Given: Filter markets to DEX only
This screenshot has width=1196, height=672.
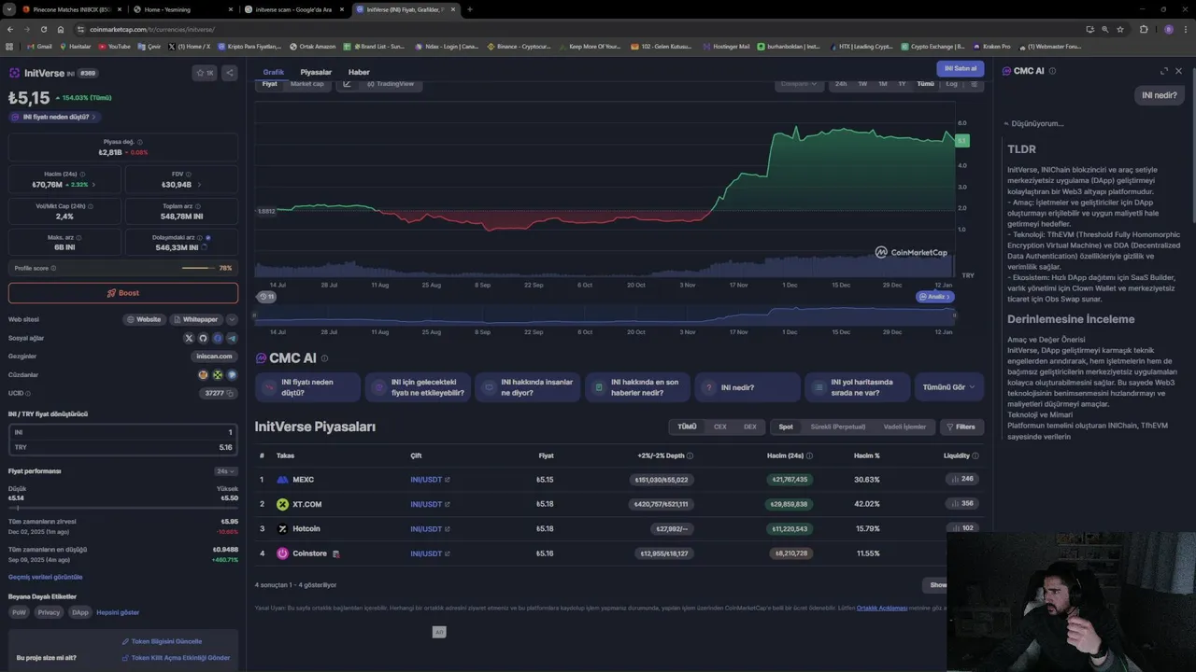Looking at the screenshot, I should tap(749, 427).
